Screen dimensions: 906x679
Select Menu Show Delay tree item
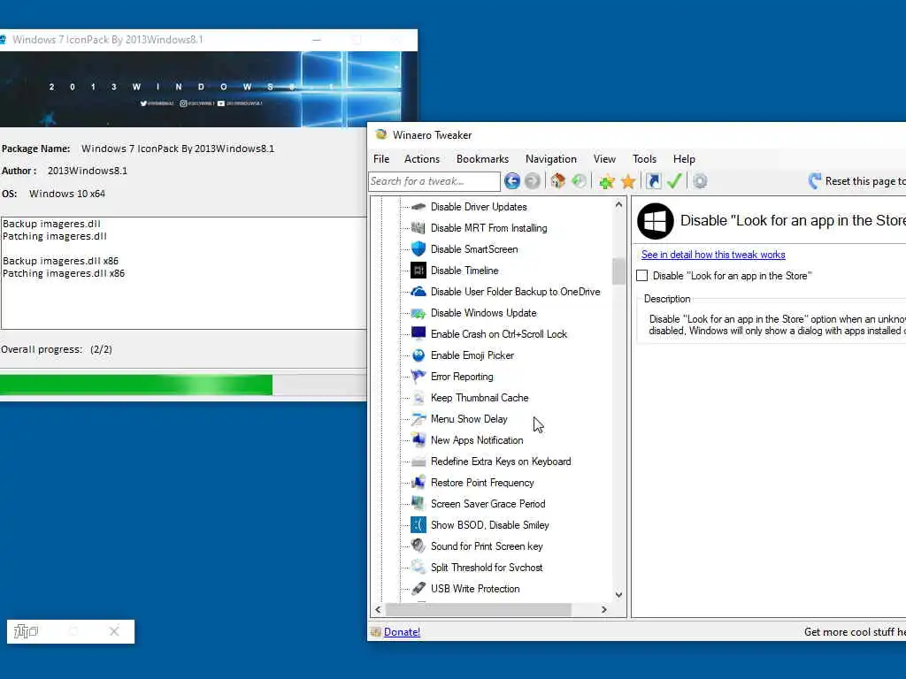469,419
